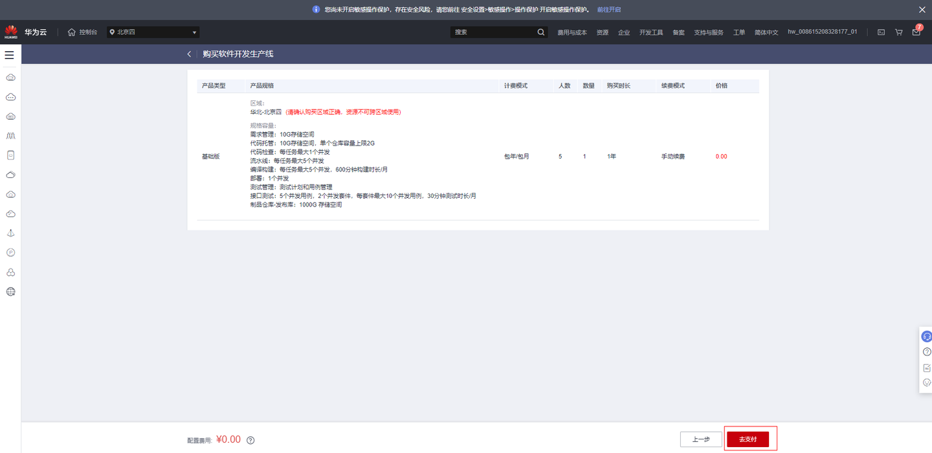This screenshot has width=932, height=453.
Task: Click the magnifier icon in the search bar
Action: (540, 31)
